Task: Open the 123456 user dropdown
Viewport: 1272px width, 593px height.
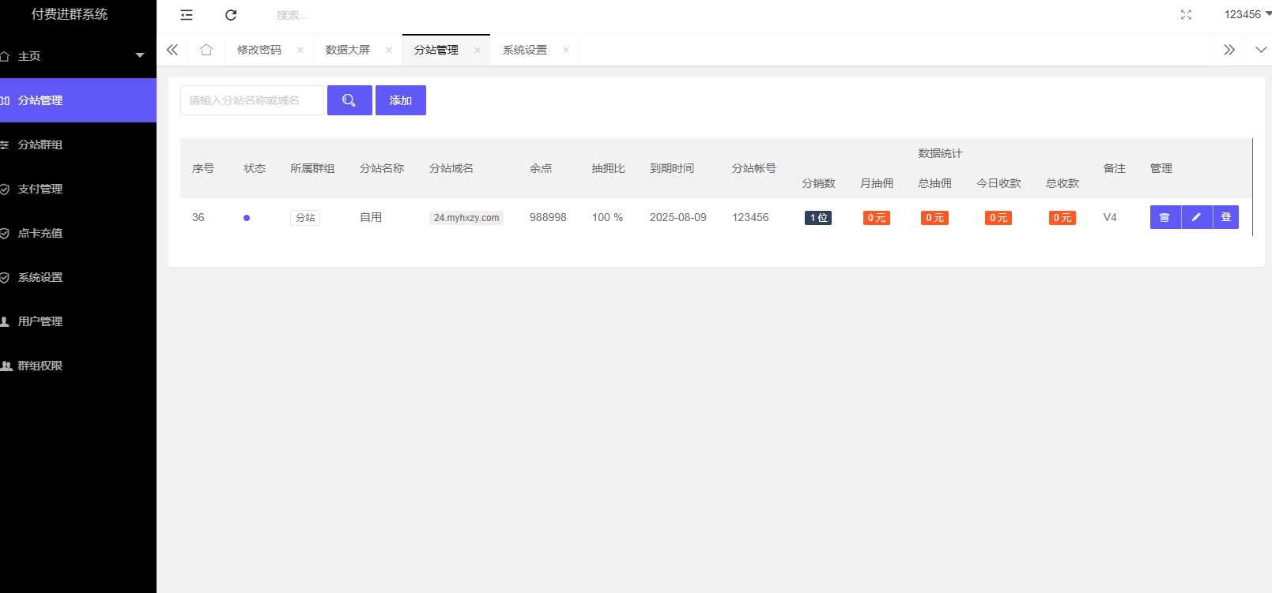Action: 1247,14
